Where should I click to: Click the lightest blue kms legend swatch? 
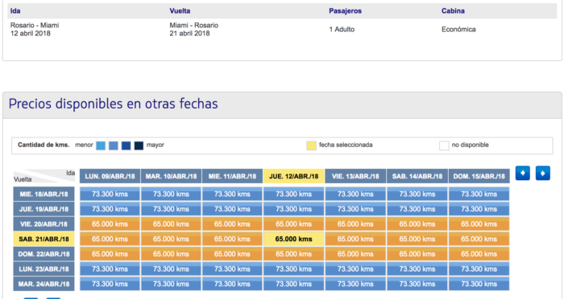pos(101,145)
